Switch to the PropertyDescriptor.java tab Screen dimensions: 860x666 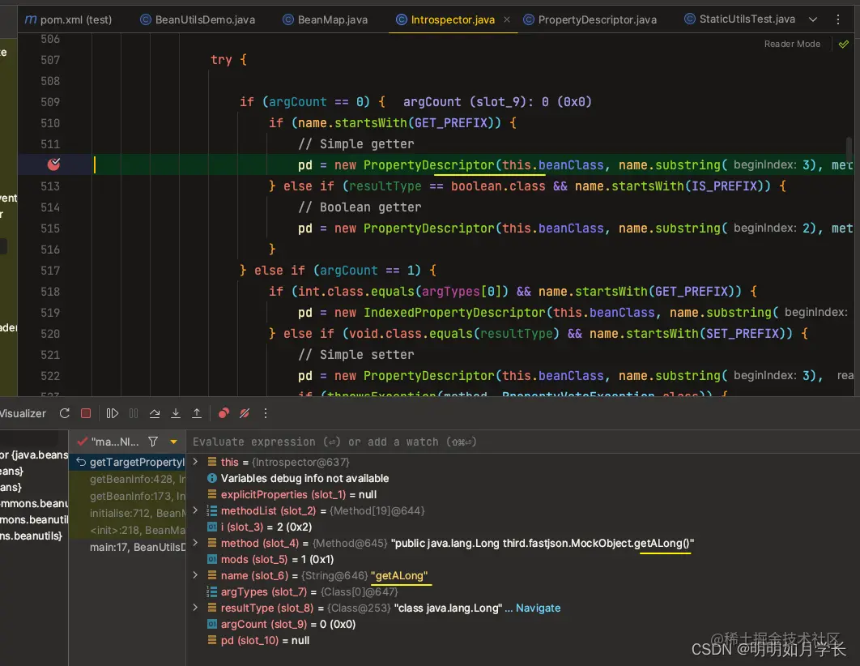[x=597, y=19]
